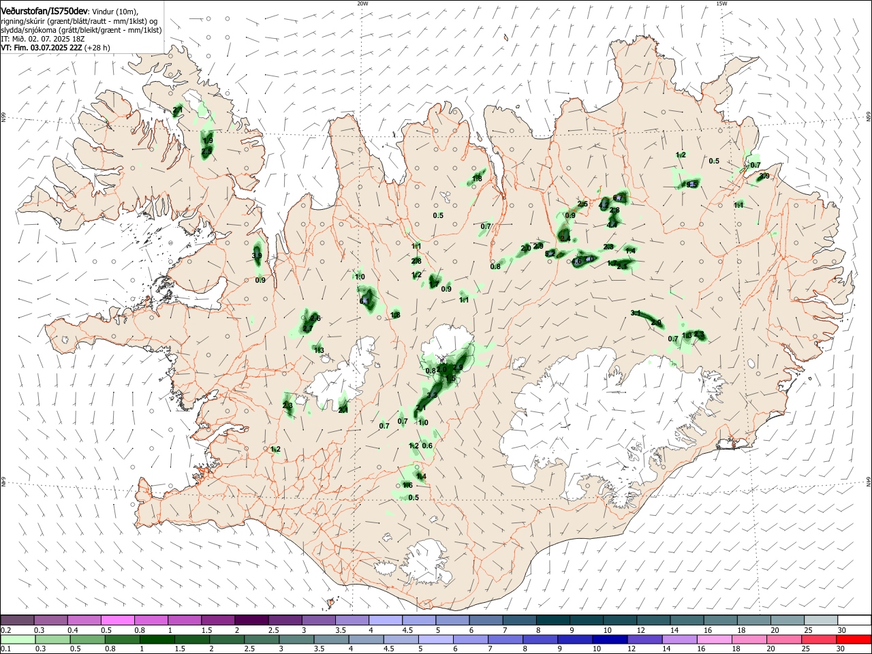Viewport: 872px width, 654px height.
Task: Pick the light gray 25–30 snow legend swatch
Action: pos(821,620)
